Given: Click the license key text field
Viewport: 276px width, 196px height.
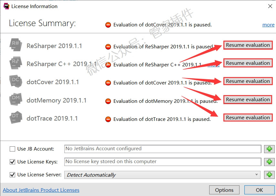Looking at the screenshot, I should 163,162.
